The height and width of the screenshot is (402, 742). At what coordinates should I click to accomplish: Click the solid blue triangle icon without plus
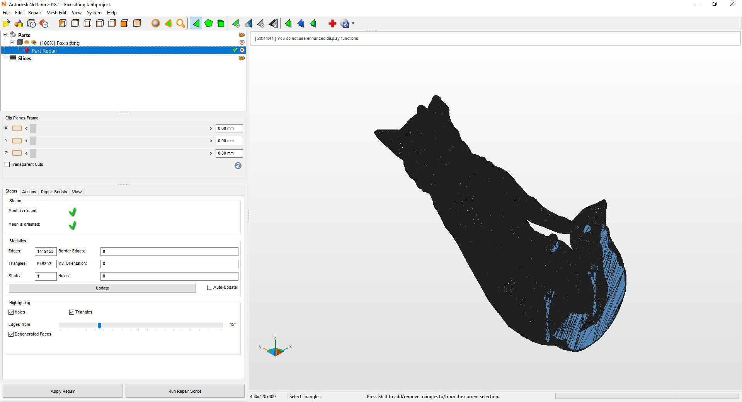pos(301,24)
